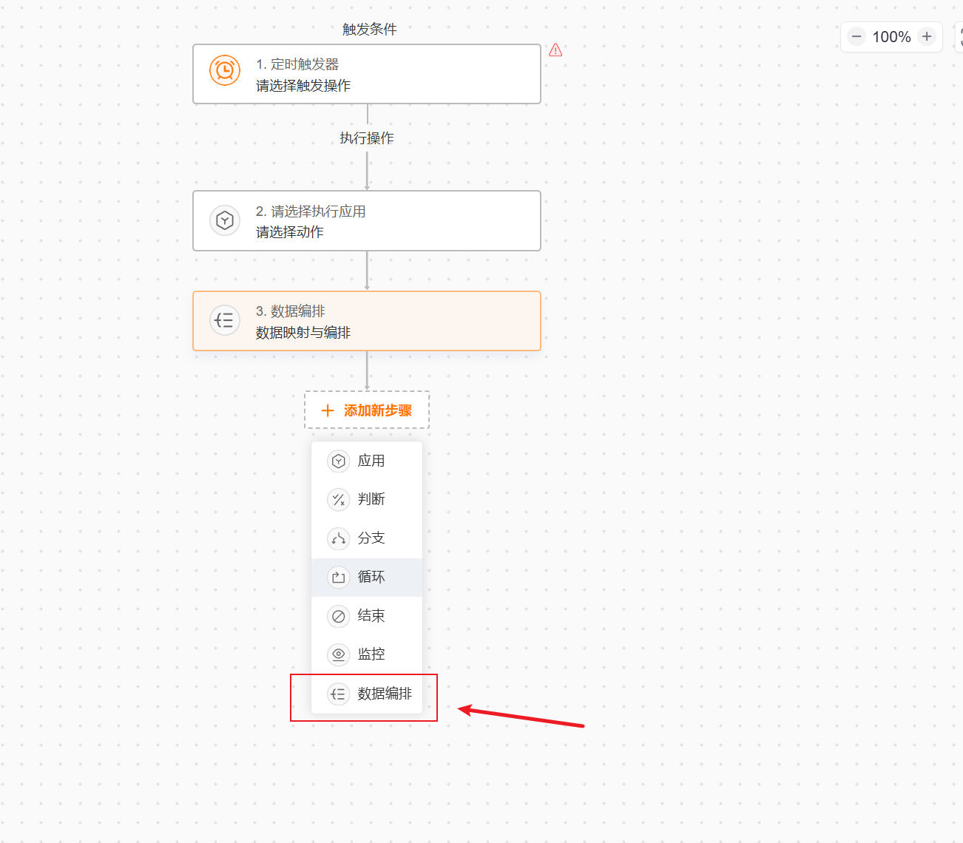This screenshot has width=963, height=843.
Task: Open the 请选择执行应用 step card
Action: tap(367, 220)
